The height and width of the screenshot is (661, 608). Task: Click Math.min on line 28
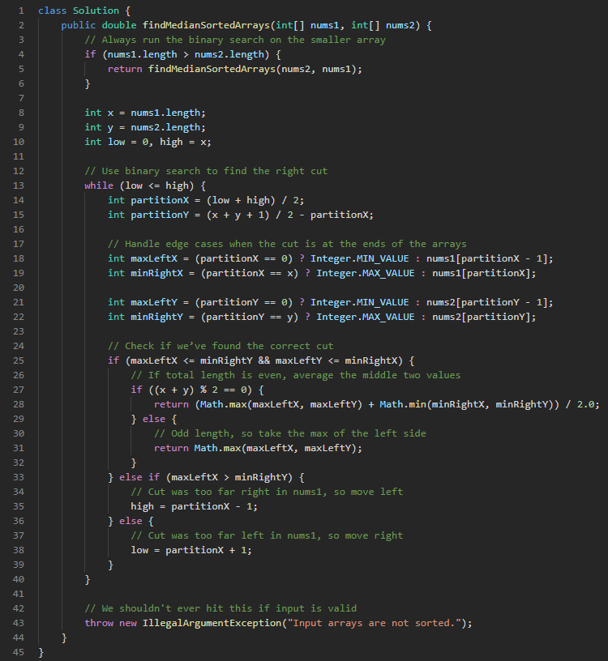click(x=403, y=405)
